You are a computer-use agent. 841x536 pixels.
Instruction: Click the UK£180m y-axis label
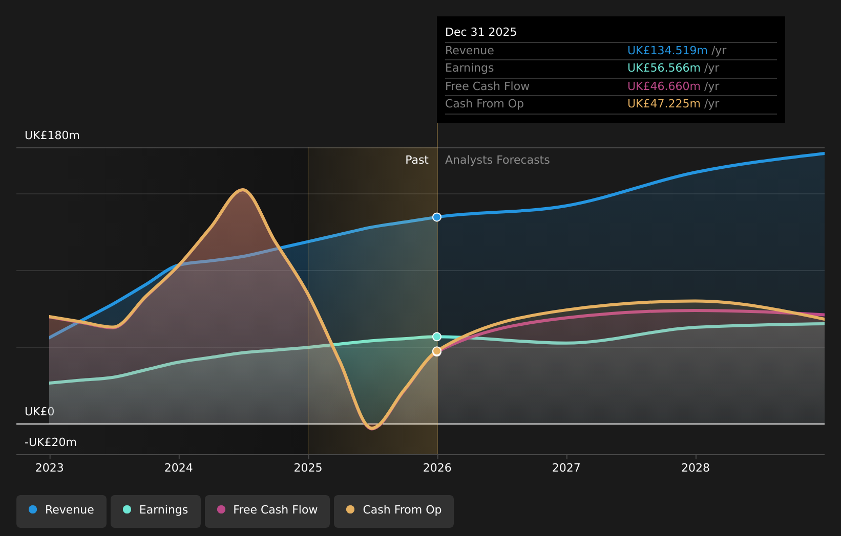pos(52,136)
